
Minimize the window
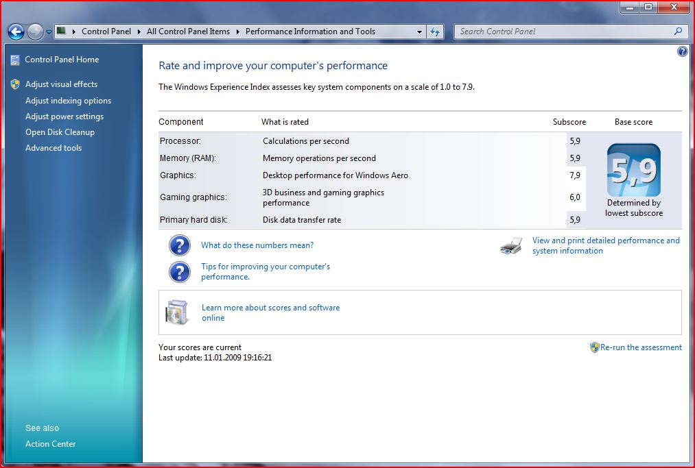631,8
